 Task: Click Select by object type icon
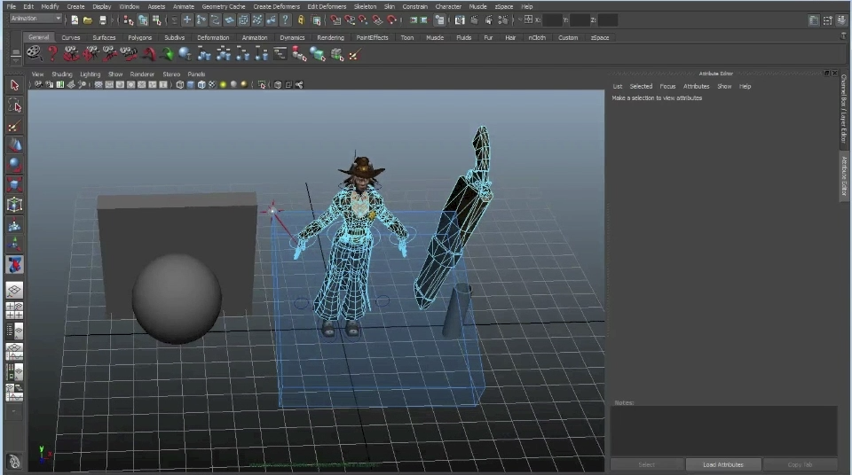pos(142,20)
